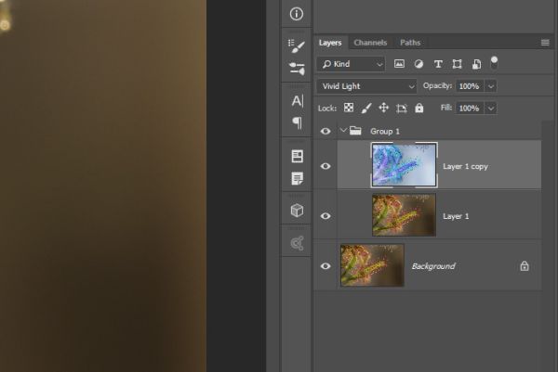
Task: Click the Background layer name
Action: 433,266
